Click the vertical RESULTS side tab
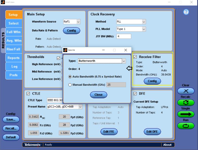Image resolution: width=198 pixels, height=150 pixels. [3, 40]
